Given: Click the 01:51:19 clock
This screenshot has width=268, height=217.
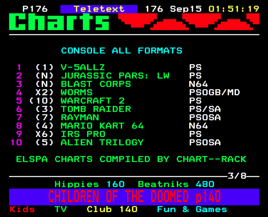Looking at the screenshot, I should [234, 9].
